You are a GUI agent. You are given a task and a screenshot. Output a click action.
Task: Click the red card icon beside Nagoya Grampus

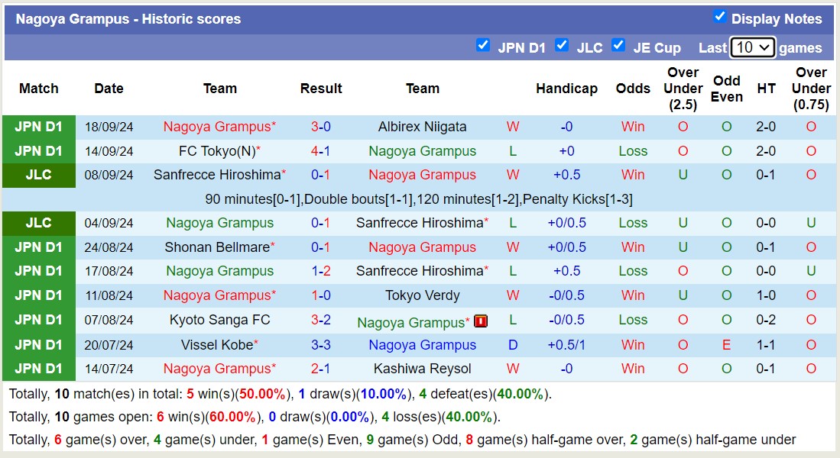point(481,321)
